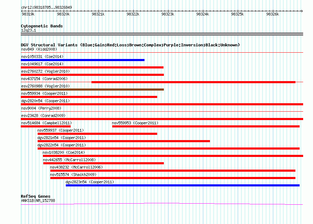This screenshot has height=224, width=313.
Task: Open variant nsv515574 (Shaikh2009) label
Action: pos(73,174)
